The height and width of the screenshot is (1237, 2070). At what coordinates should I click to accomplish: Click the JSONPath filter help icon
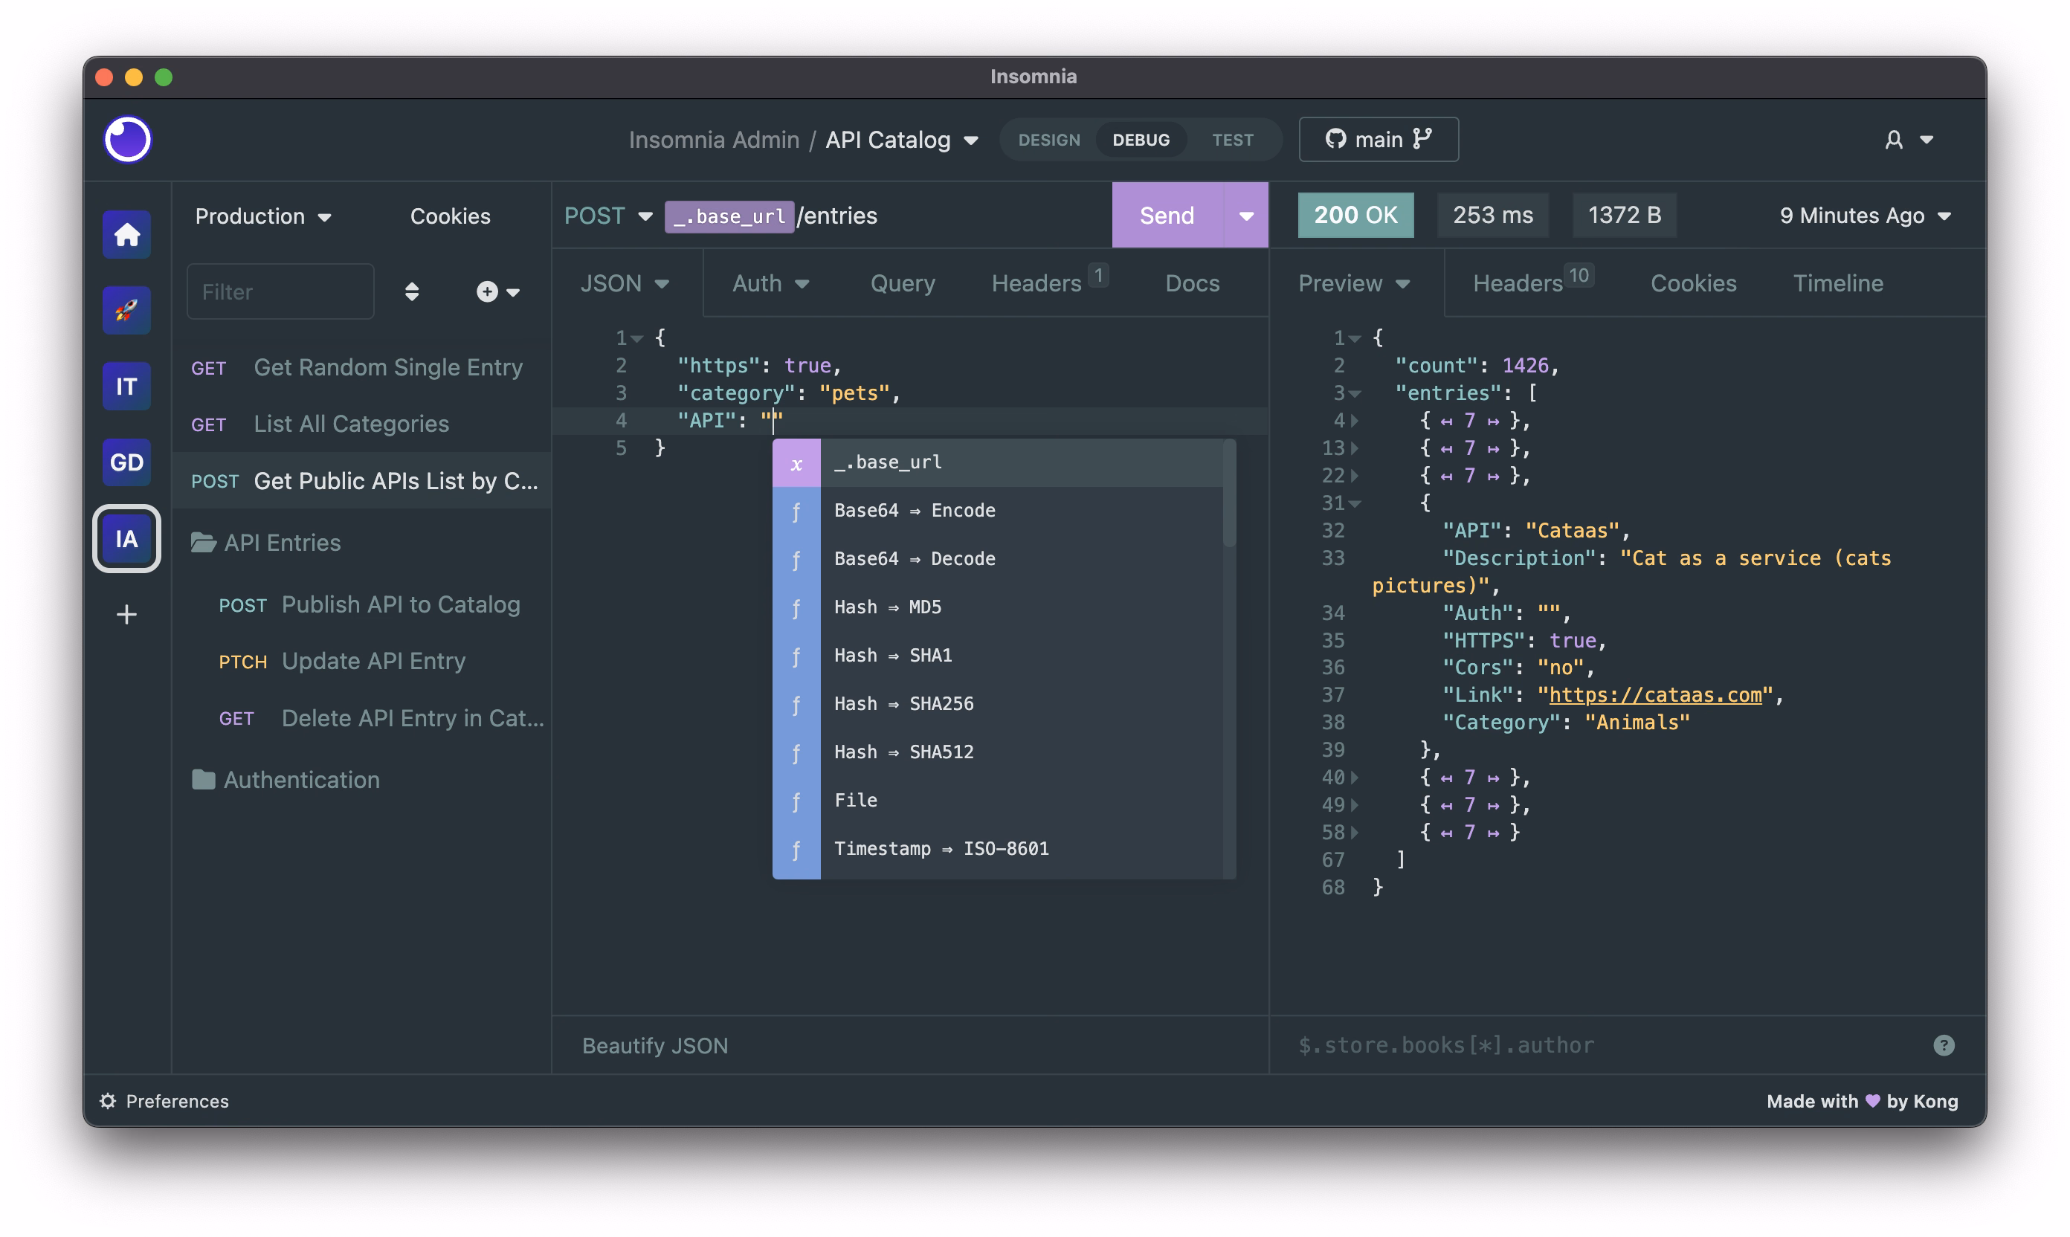click(1944, 1044)
